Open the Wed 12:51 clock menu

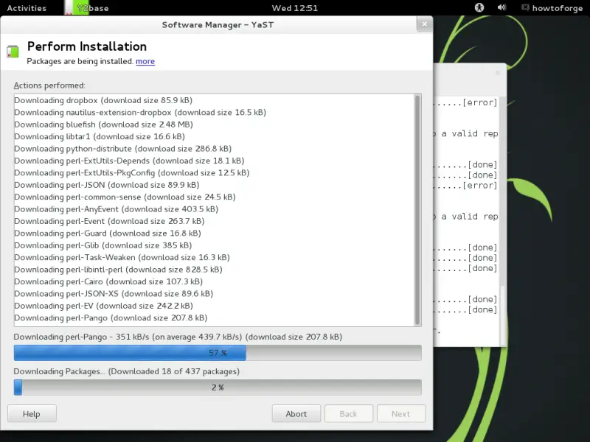(294, 8)
